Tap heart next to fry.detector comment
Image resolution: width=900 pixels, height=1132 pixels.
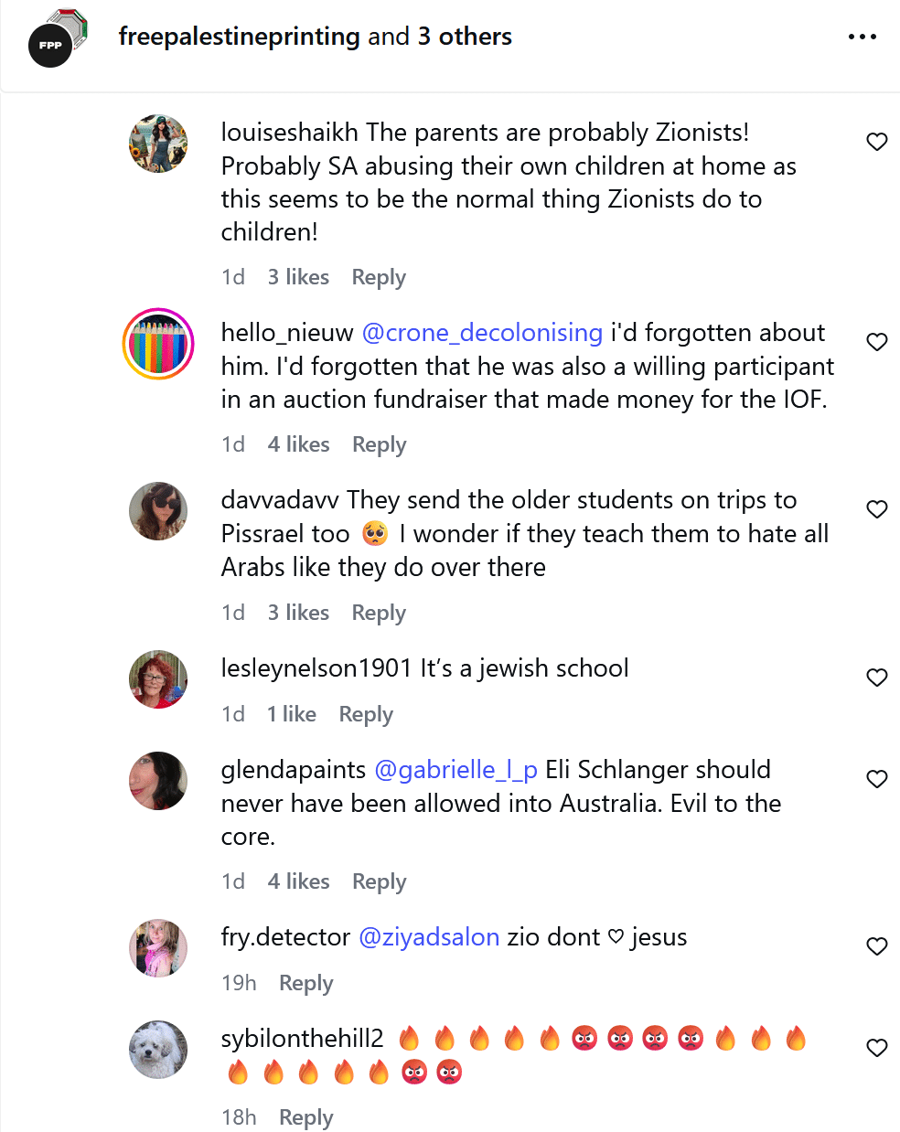(x=877, y=946)
